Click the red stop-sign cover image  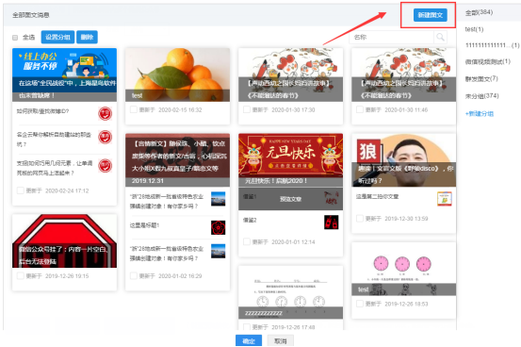coord(64,240)
